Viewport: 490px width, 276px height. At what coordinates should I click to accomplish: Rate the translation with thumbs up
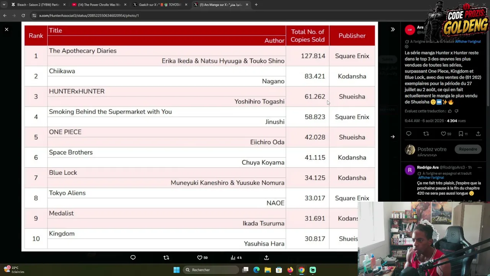(450, 111)
